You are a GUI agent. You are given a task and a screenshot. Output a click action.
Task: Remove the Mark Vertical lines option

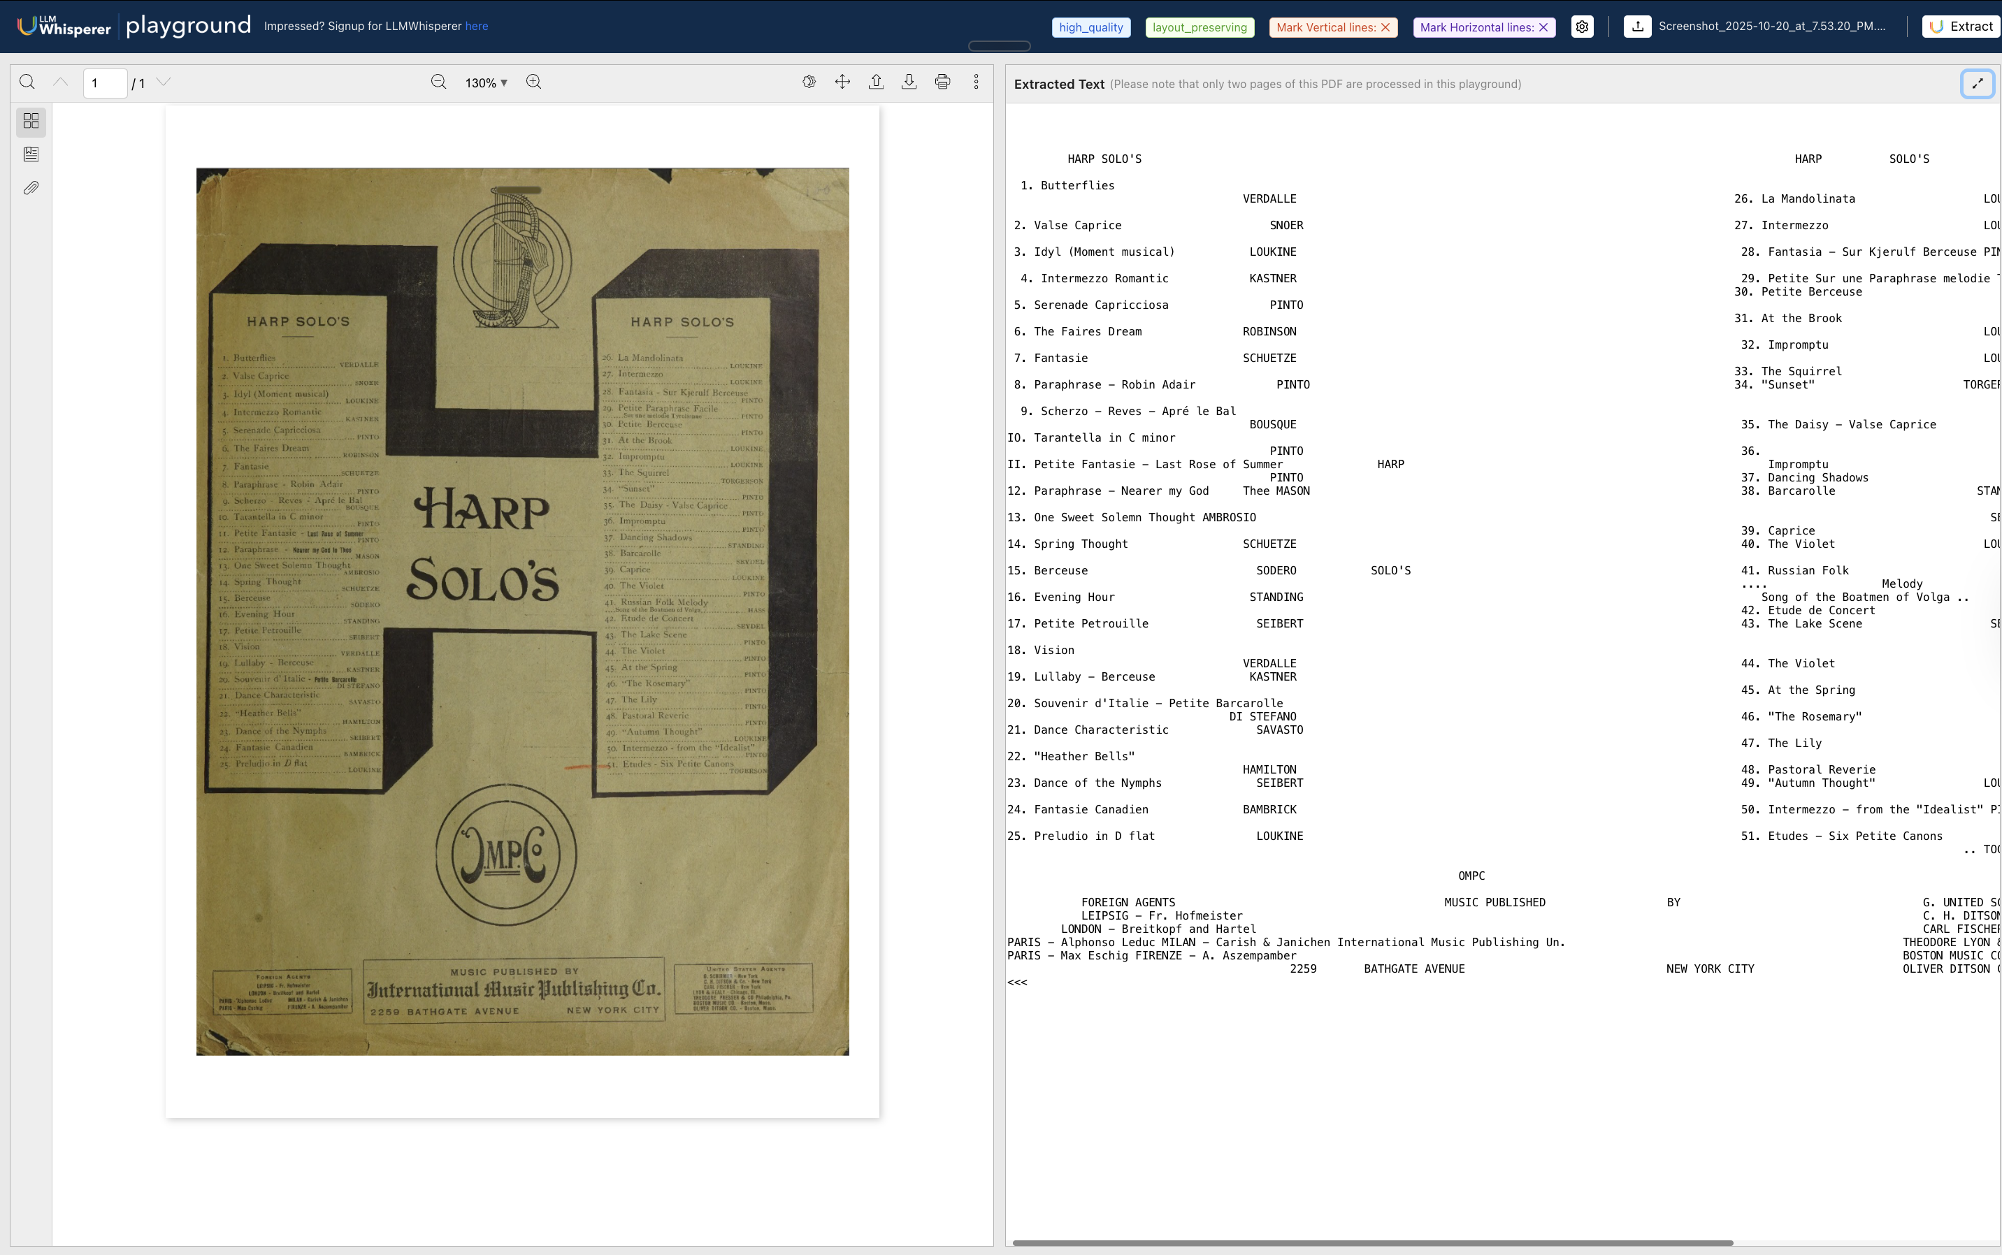(1385, 27)
